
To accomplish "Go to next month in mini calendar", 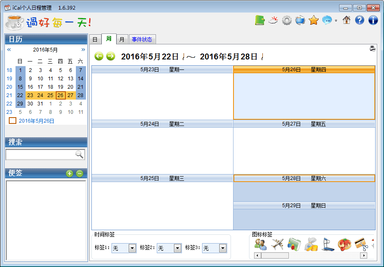I will (x=83, y=50).
